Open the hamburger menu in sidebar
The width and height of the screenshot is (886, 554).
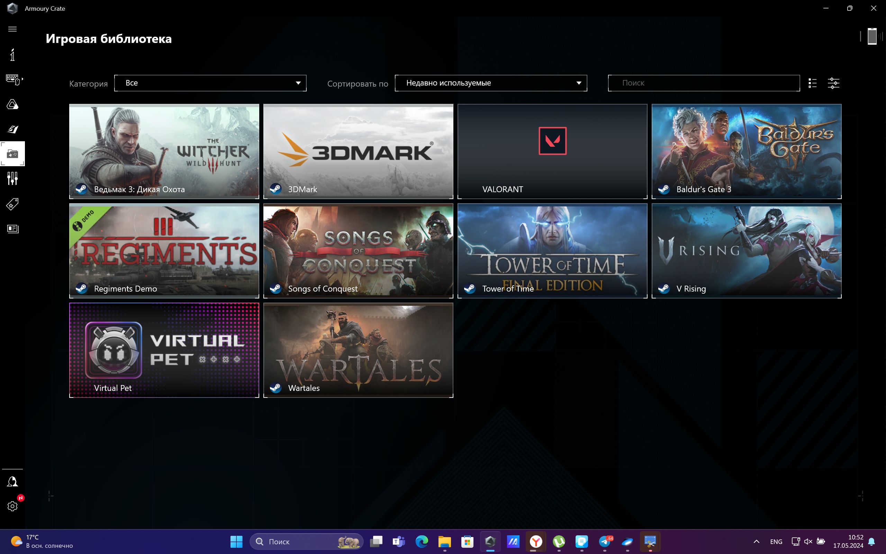pyautogui.click(x=12, y=29)
